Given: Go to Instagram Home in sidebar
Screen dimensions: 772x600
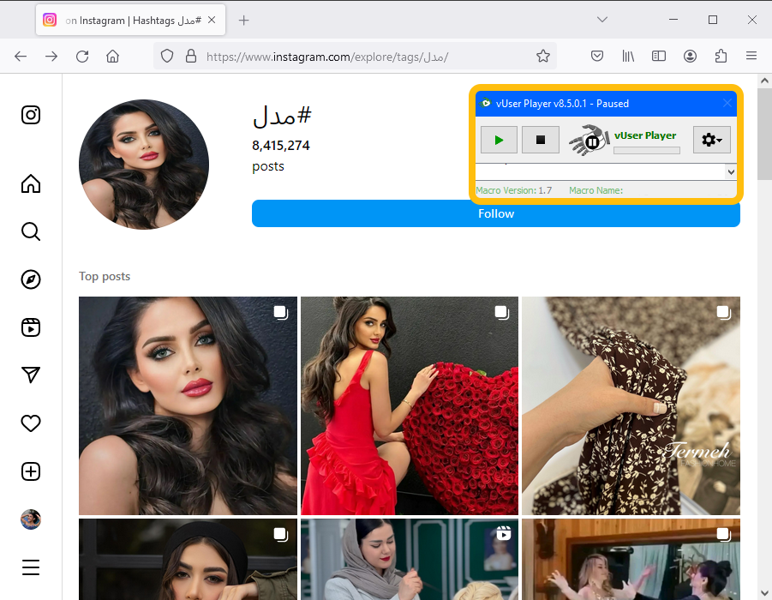Looking at the screenshot, I should tap(31, 183).
